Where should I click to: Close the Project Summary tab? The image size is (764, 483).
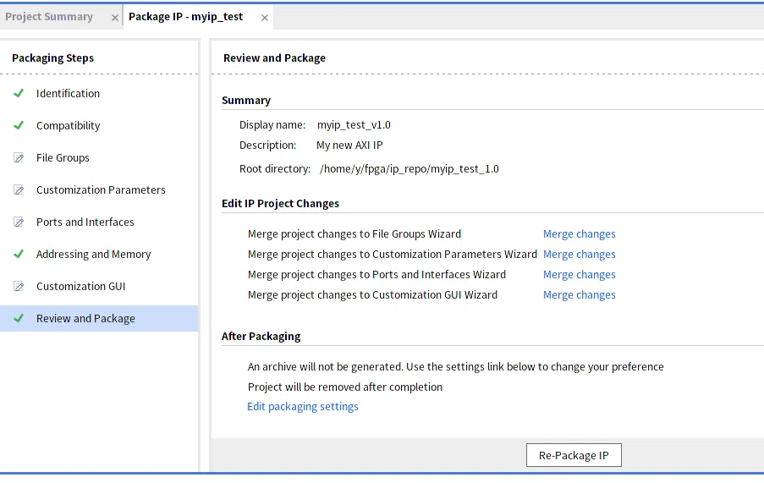click(114, 18)
